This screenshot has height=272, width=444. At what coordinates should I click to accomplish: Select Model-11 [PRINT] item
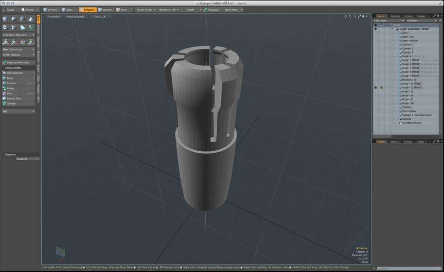[x=412, y=84]
